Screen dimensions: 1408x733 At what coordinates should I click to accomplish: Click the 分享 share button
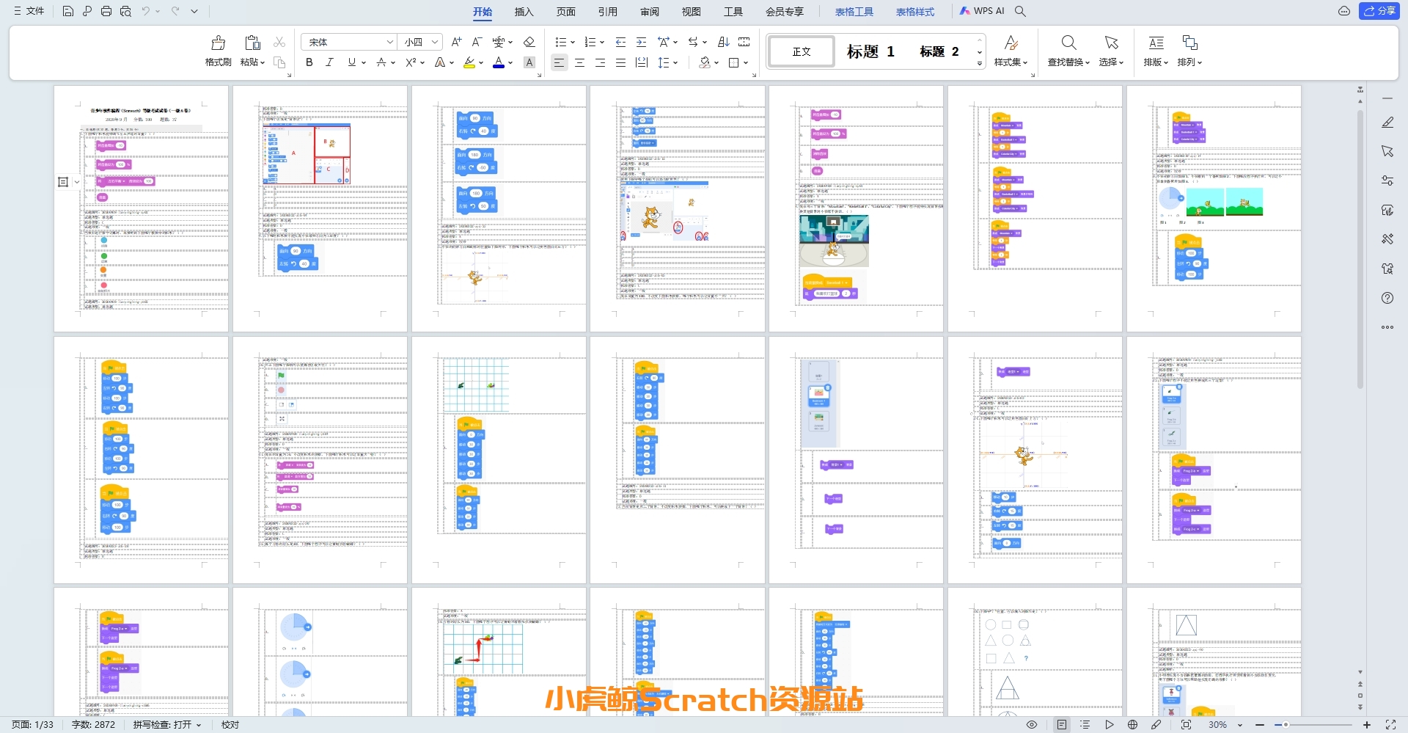(x=1379, y=11)
